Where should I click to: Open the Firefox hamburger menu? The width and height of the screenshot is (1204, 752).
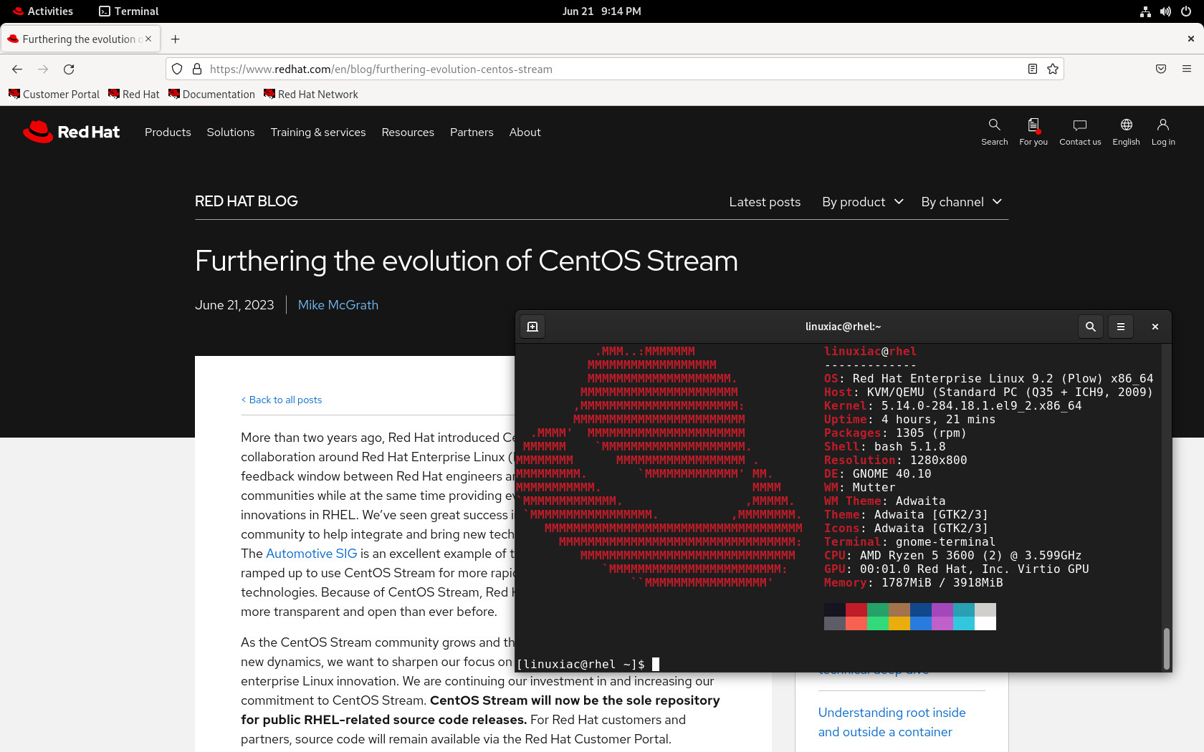point(1187,69)
